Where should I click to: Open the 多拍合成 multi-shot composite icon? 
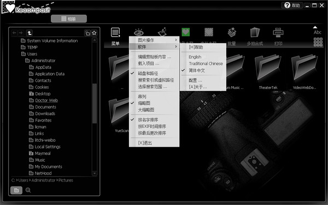coord(255,32)
